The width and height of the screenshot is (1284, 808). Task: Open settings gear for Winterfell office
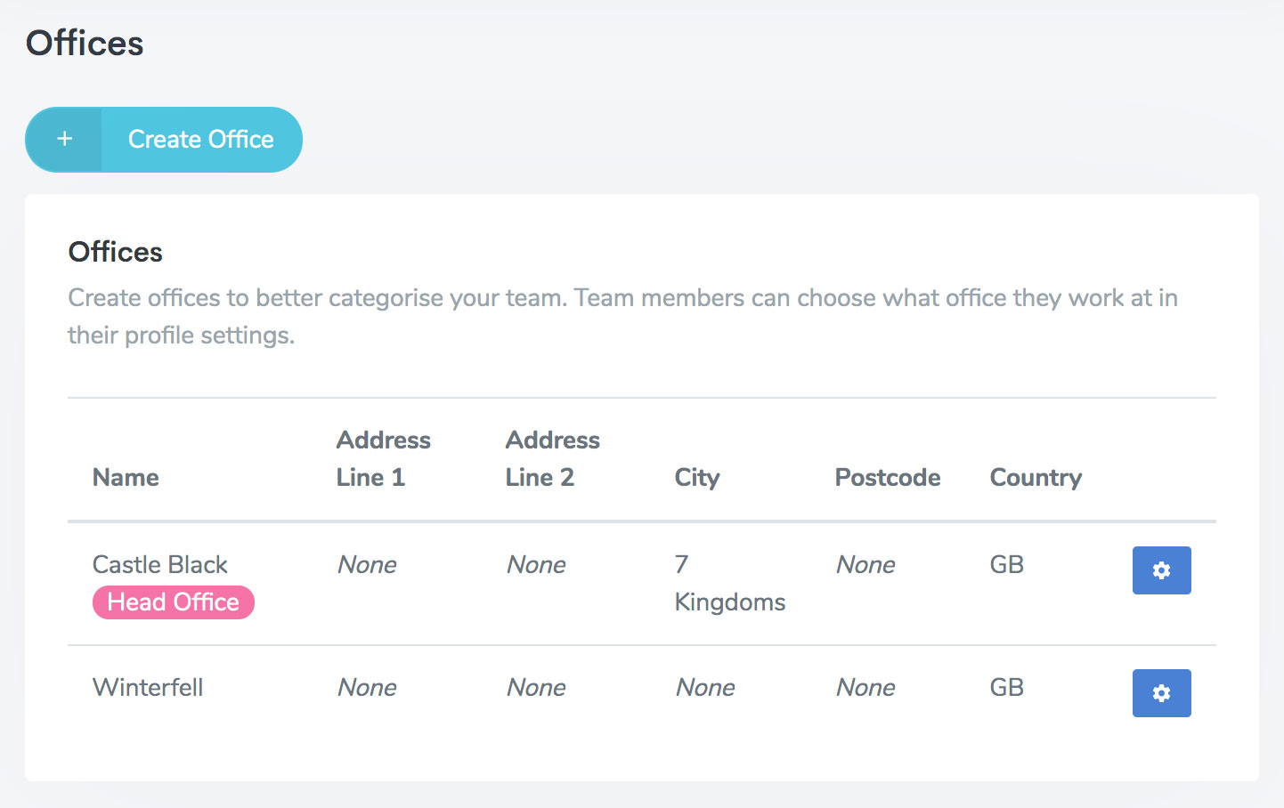(1161, 693)
